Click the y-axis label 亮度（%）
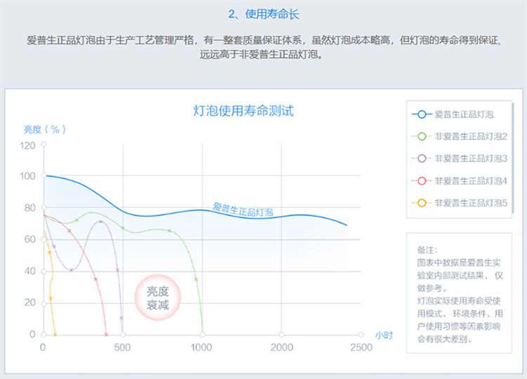 point(45,129)
